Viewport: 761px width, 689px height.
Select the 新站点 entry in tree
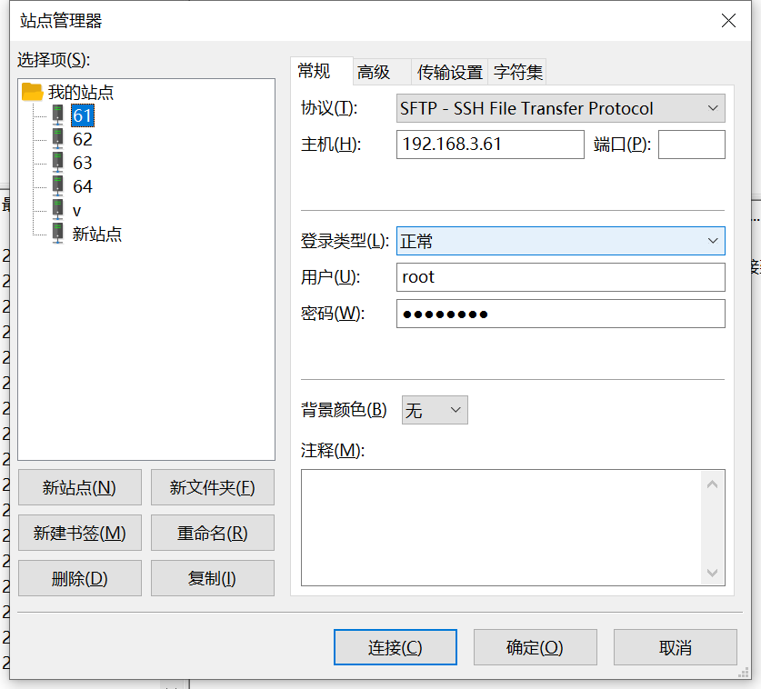[x=97, y=235]
